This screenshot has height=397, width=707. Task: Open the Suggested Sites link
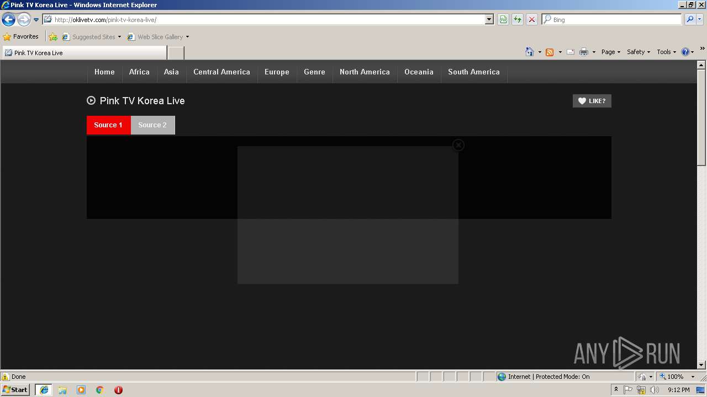pyautogui.click(x=91, y=37)
